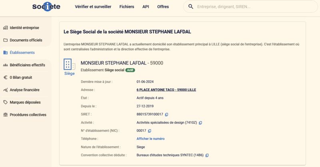The width and height of the screenshot is (320, 167).
Task: Click the Siège building icon
Action: pos(69,64)
